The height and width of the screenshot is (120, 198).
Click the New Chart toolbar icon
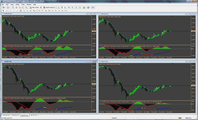[3, 8]
